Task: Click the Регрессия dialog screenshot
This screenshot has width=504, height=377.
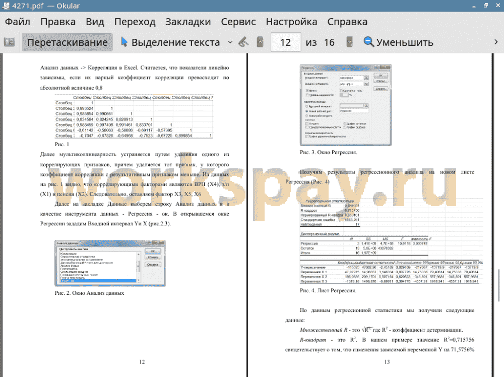Action: coord(346,105)
